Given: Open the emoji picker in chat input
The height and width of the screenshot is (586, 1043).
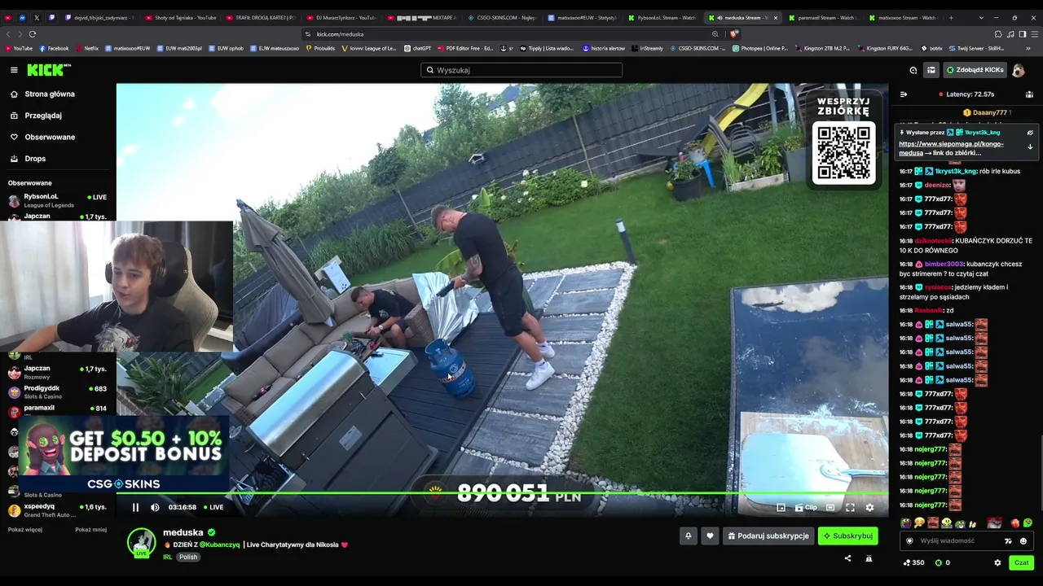Looking at the screenshot, I should (x=1023, y=540).
